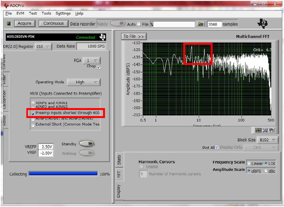Enable the Auto checkbox

(x=139, y=24)
